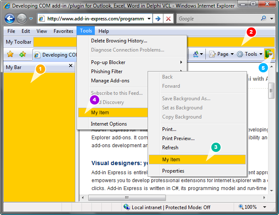Choose My Item in the context menu
Viewport: 279px width, 215px height.
(171, 159)
